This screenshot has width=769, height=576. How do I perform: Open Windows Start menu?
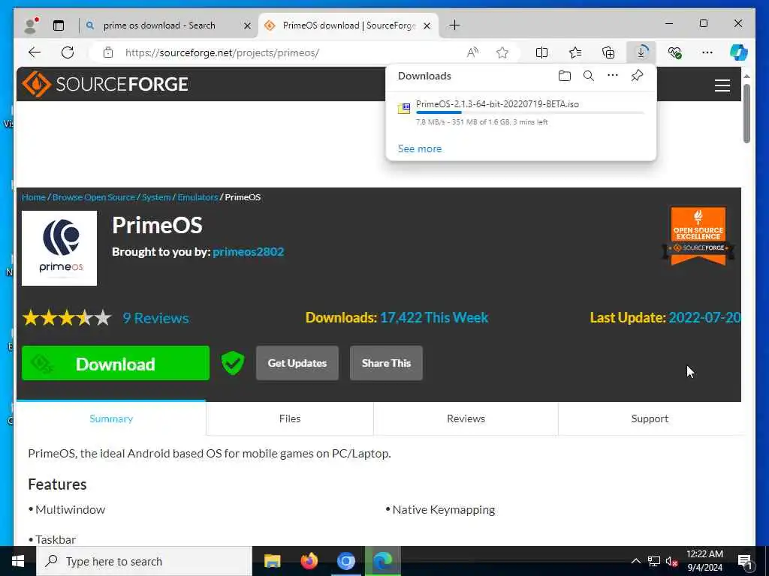pos(18,561)
